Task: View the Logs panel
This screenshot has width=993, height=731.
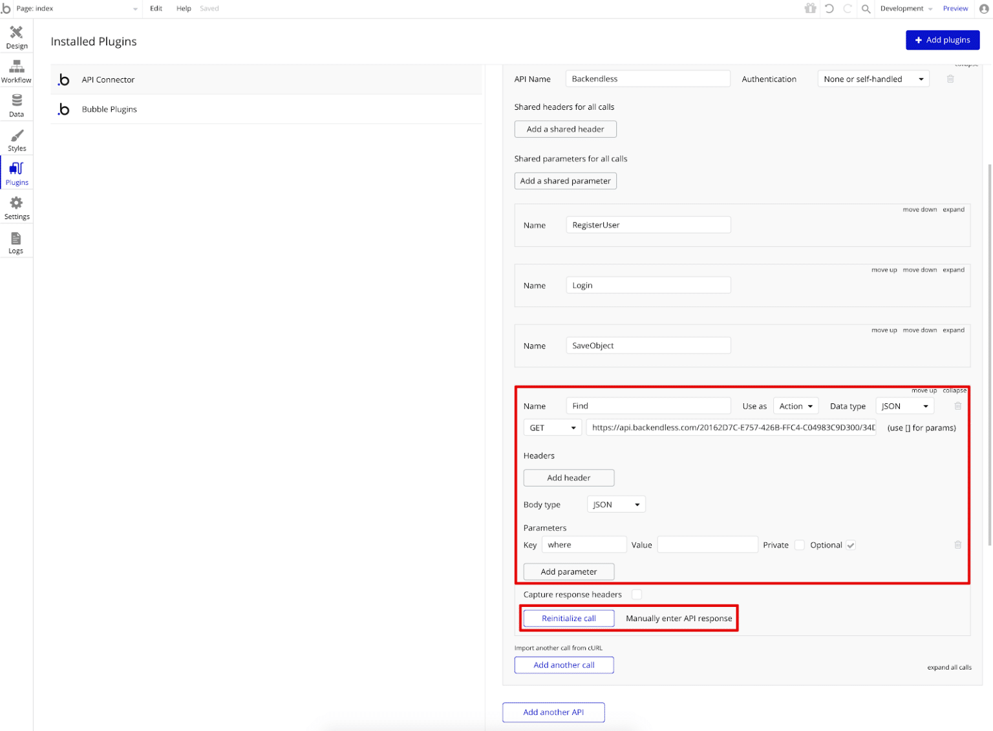Action: [16, 241]
